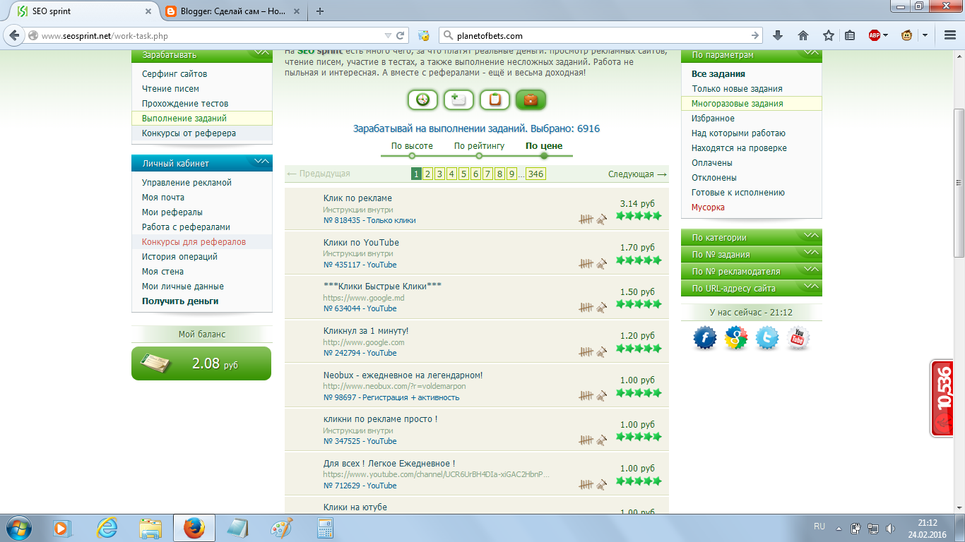The image size is (965, 542).
Task: Click the Adblock Plus ABP icon
Action: tap(875, 35)
